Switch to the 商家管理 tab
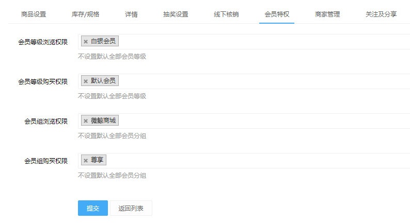Viewport: 410px width, 223px height. [327, 14]
